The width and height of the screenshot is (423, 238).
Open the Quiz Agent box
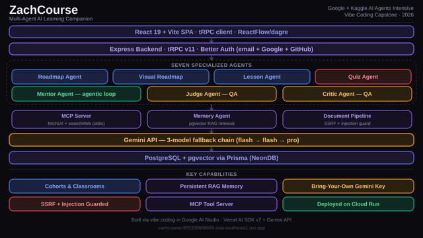363,77
